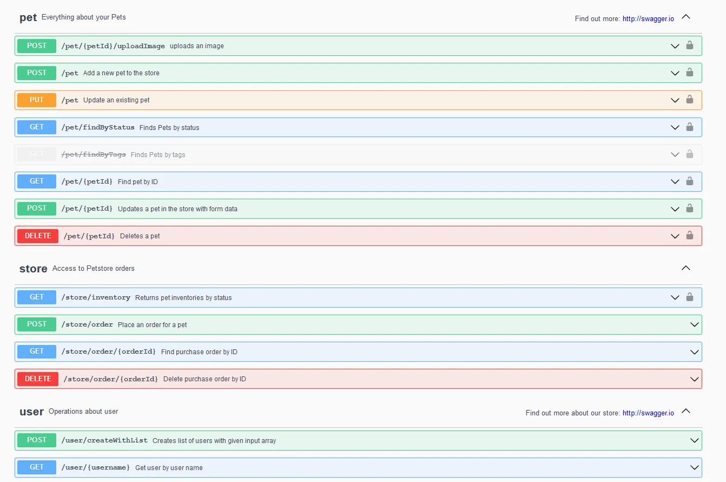Click GET button for user username
This screenshot has height=482, width=726.
(37, 467)
